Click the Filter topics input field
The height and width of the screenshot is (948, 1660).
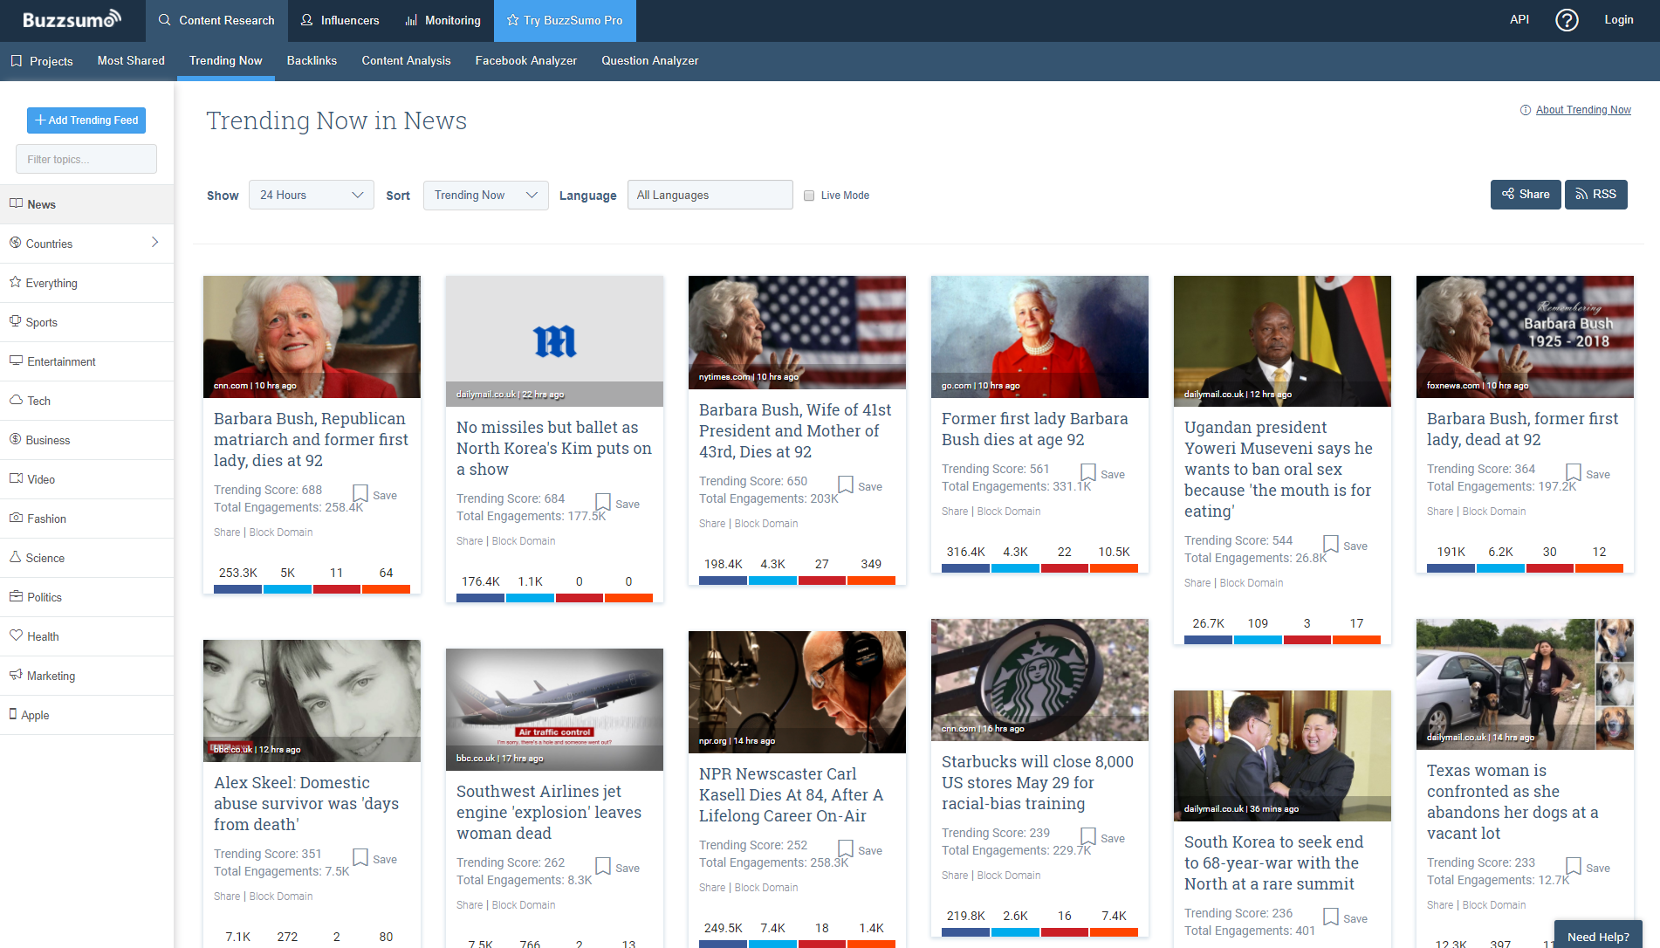86,159
